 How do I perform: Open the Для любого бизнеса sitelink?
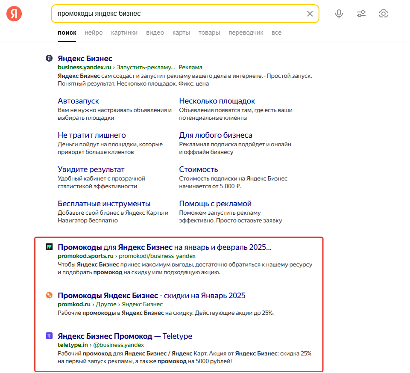click(x=216, y=135)
